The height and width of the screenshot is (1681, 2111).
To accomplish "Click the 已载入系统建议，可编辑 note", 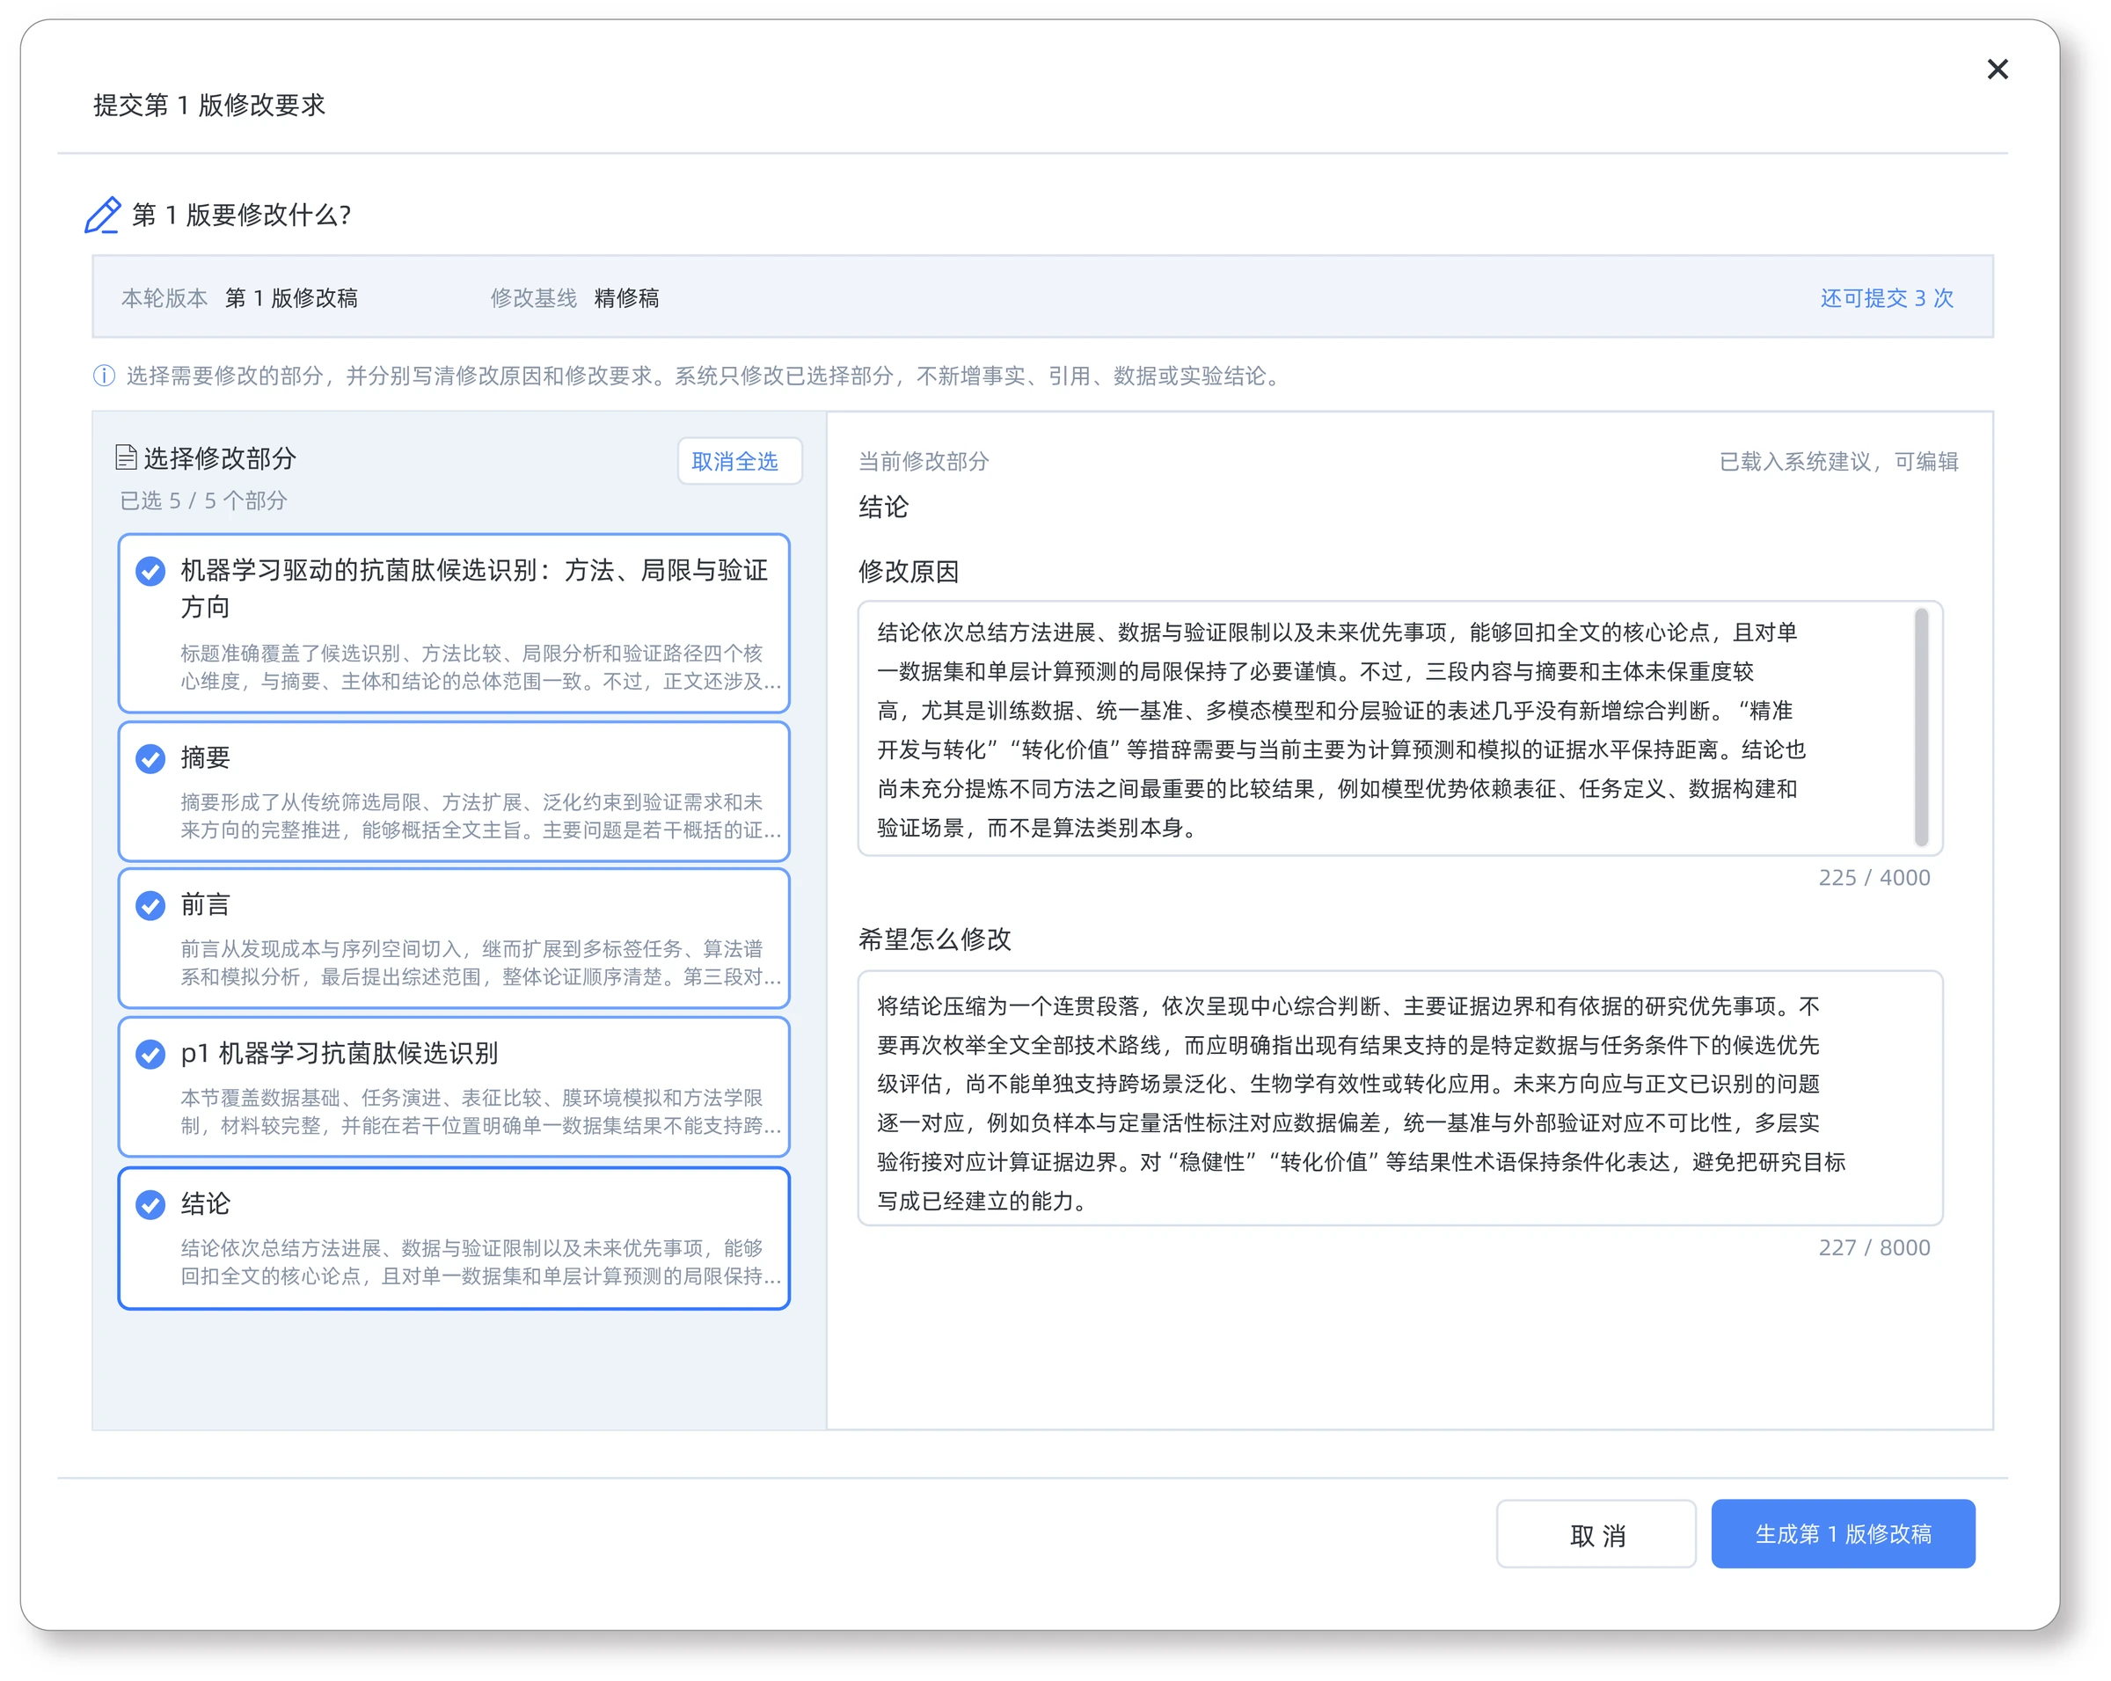I will pyautogui.click(x=1839, y=461).
